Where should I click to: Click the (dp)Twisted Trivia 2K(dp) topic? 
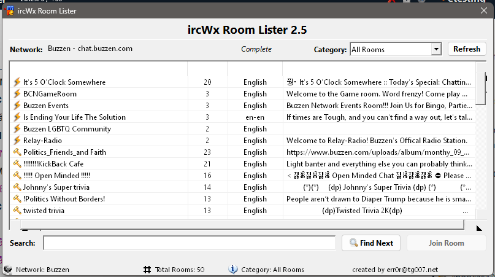362,211
